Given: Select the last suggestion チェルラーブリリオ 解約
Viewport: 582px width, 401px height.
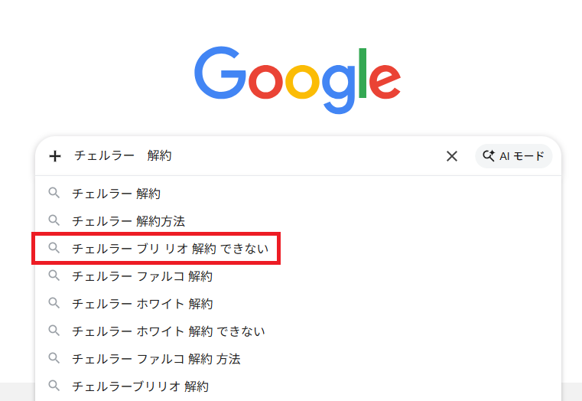Looking at the screenshot, I should point(140,386).
